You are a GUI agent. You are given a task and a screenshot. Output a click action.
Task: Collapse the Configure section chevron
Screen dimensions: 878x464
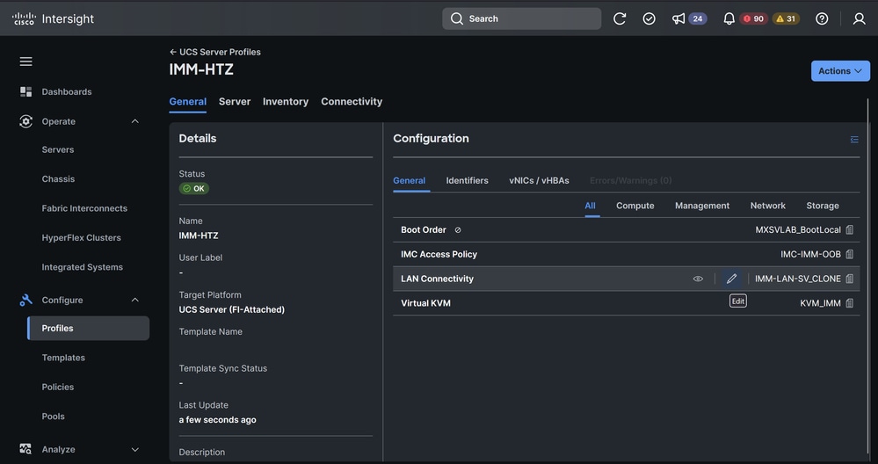click(x=135, y=300)
